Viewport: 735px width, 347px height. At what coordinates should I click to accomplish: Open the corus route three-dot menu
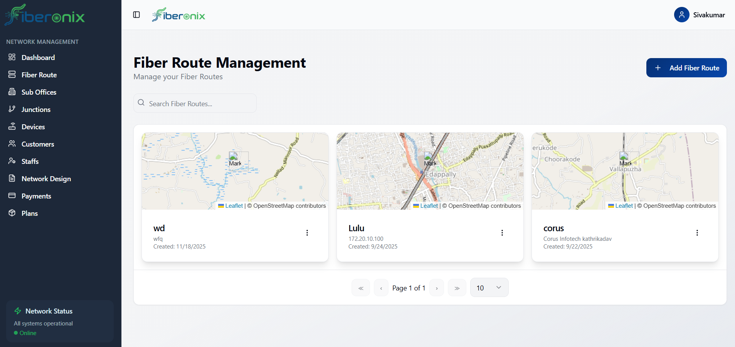point(697,233)
